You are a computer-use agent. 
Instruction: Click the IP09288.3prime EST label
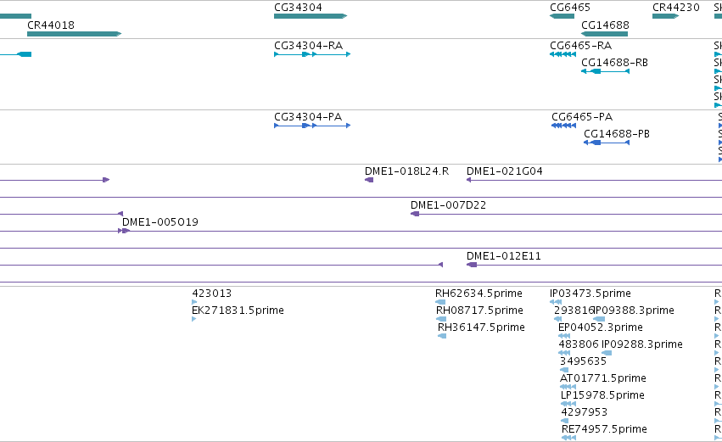tap(642, 344)
